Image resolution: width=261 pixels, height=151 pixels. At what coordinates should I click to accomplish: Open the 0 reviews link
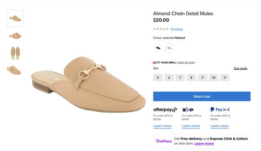tap(177, 29)
